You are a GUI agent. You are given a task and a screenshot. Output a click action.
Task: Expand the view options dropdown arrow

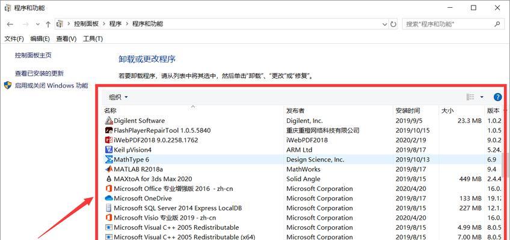click(x=482, y=97)
